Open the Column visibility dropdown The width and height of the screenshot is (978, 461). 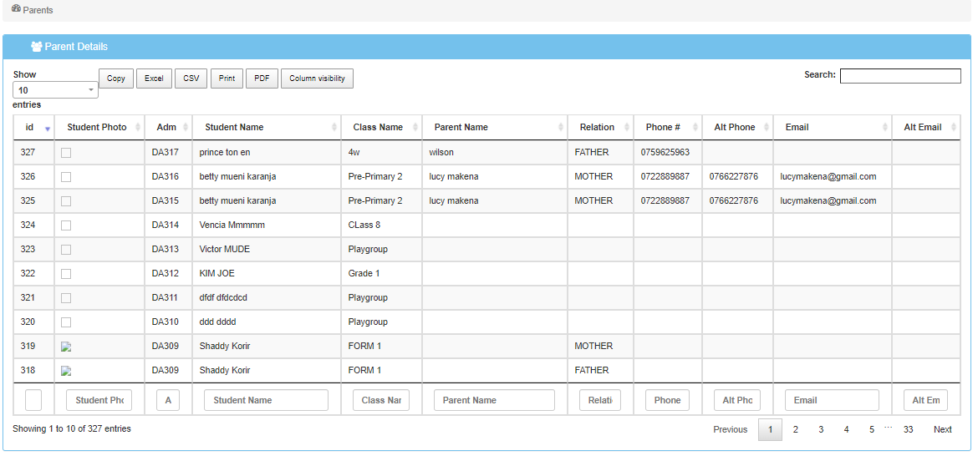click(317, 79)
